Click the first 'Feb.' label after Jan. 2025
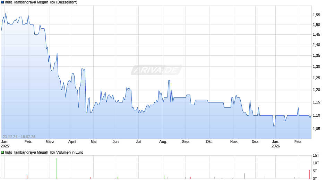 (x=28, y=142)
